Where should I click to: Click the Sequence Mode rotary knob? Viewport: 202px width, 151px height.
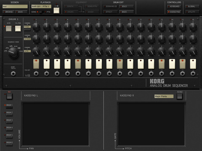[x=13, y=53]
